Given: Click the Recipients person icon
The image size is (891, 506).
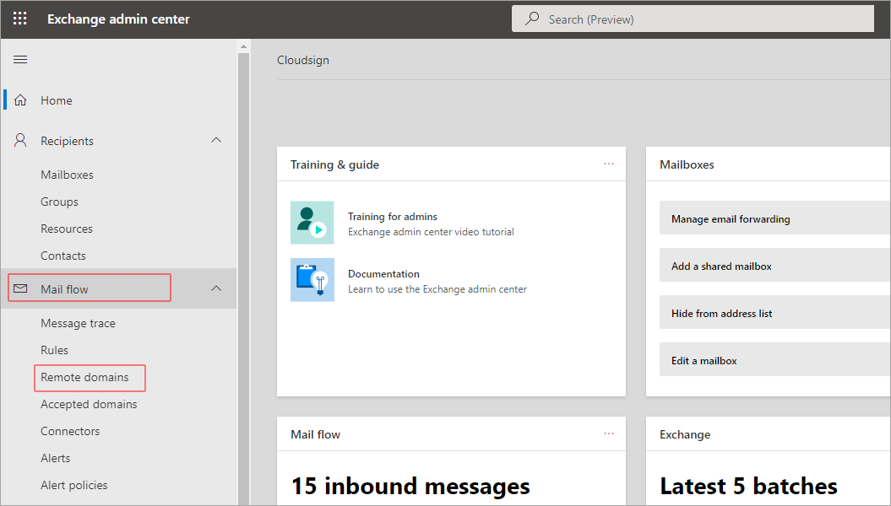Looking at the screenshot, I should point(21,141).
